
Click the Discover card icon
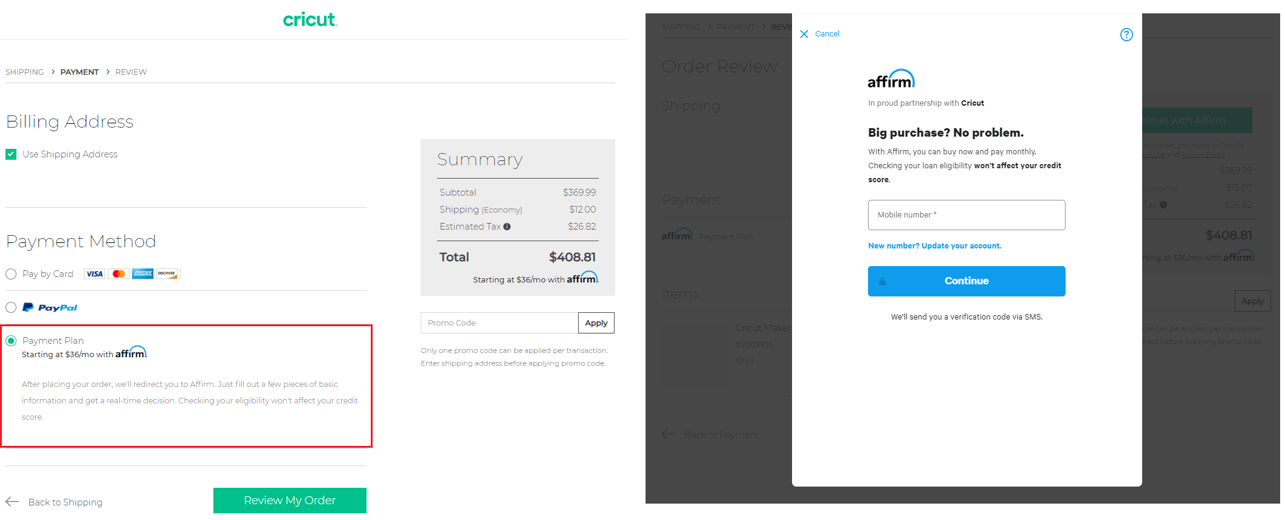166,273
